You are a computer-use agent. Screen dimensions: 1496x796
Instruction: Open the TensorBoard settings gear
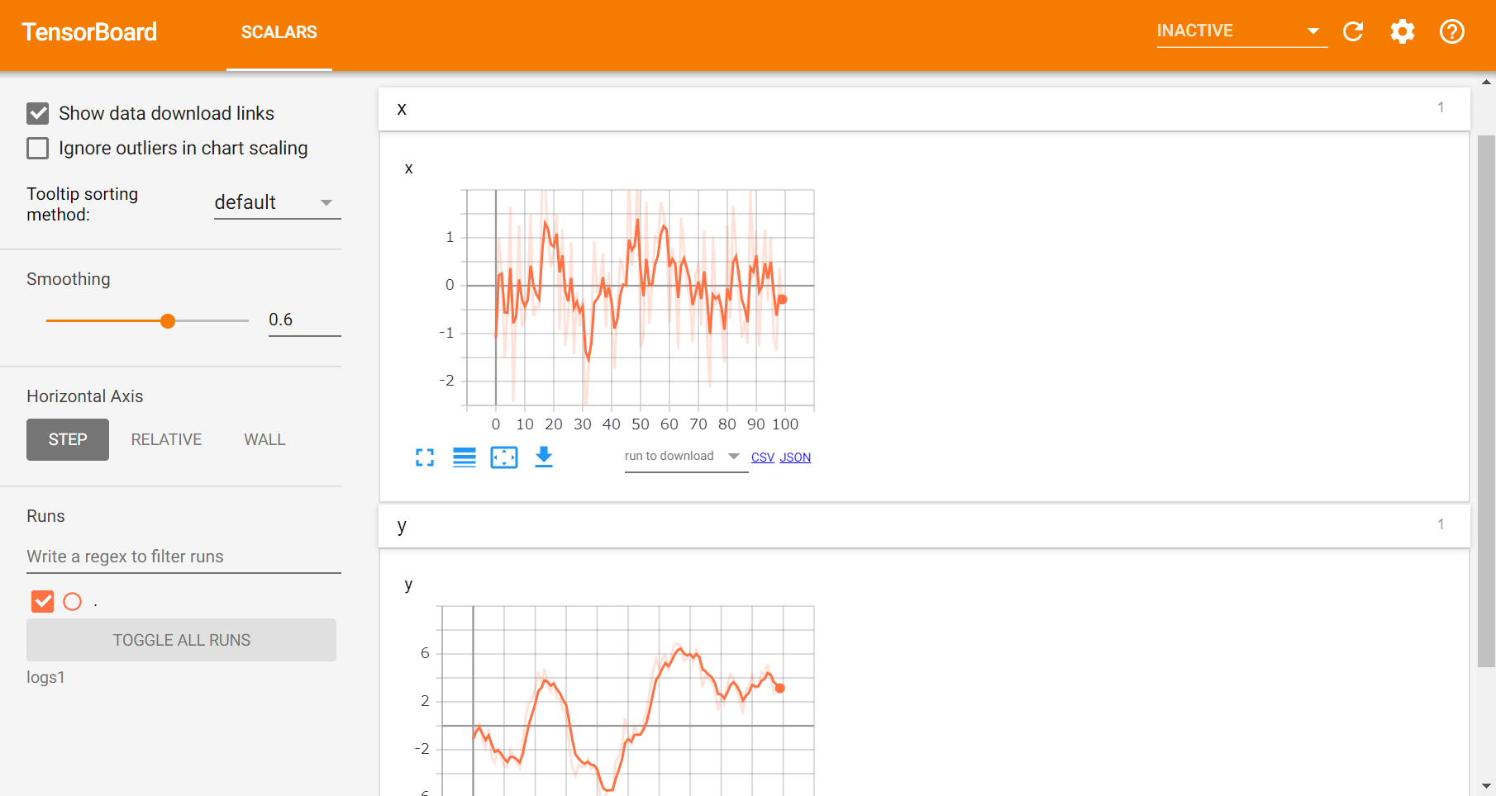coord(1402,31)
